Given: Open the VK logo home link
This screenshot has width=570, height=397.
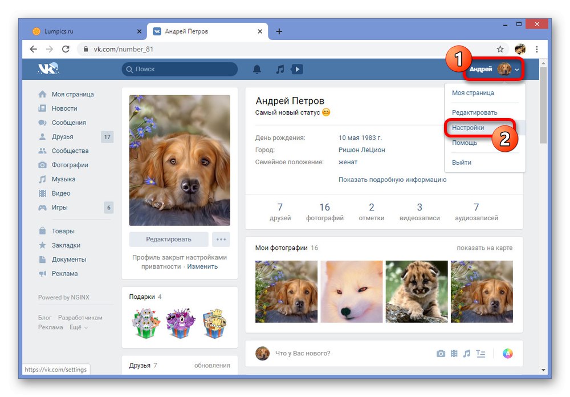Looking at the screenshot, I should (48, 68).
